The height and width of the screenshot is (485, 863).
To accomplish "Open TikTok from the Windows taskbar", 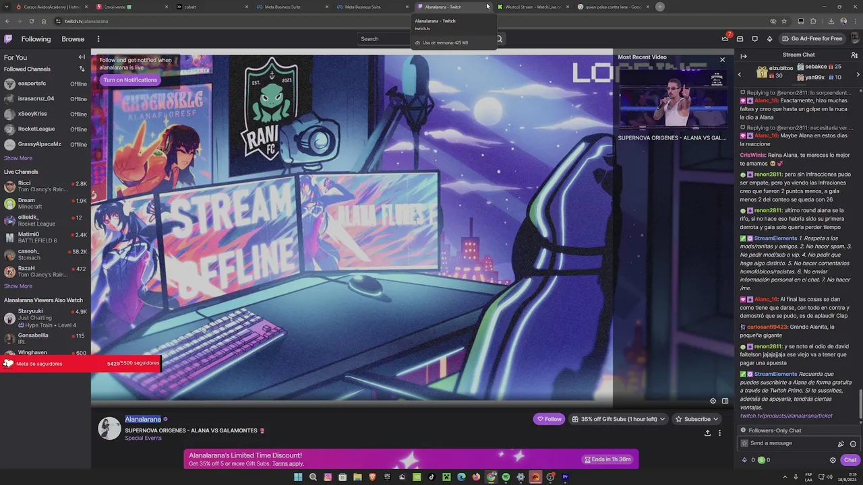I will coord(431,477).
